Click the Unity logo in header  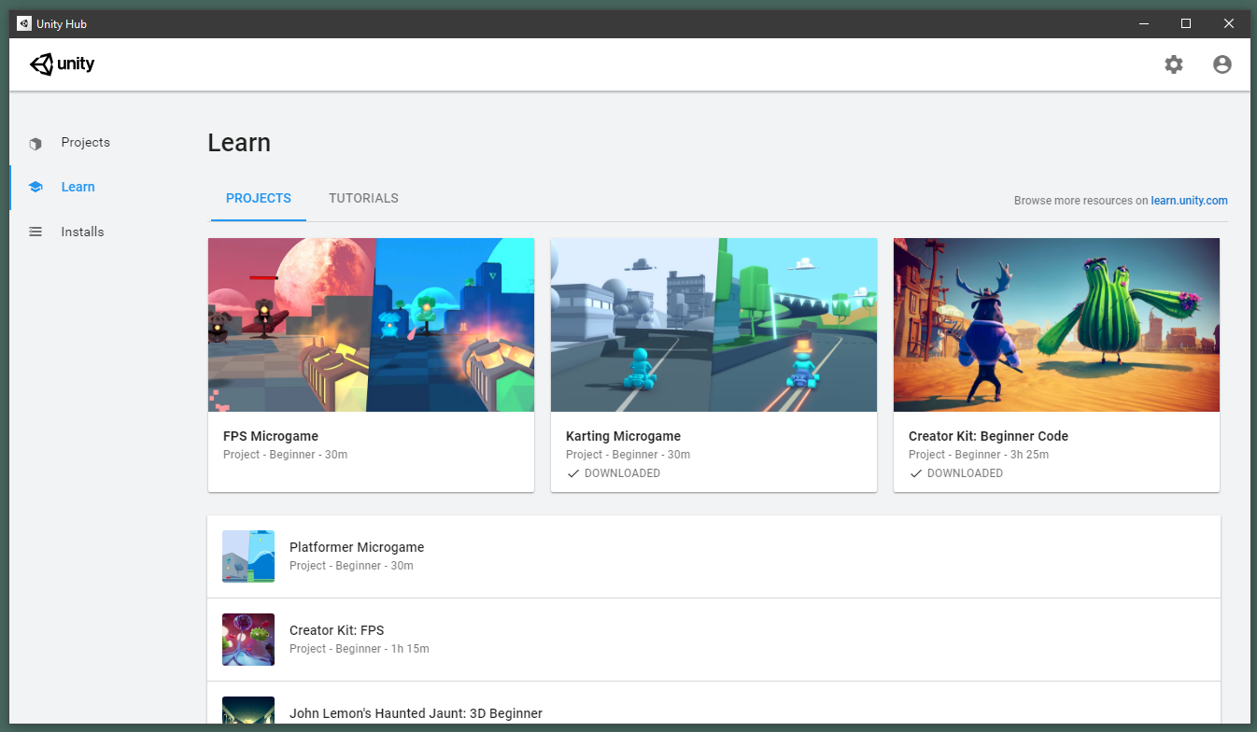(x=63, y=64)
